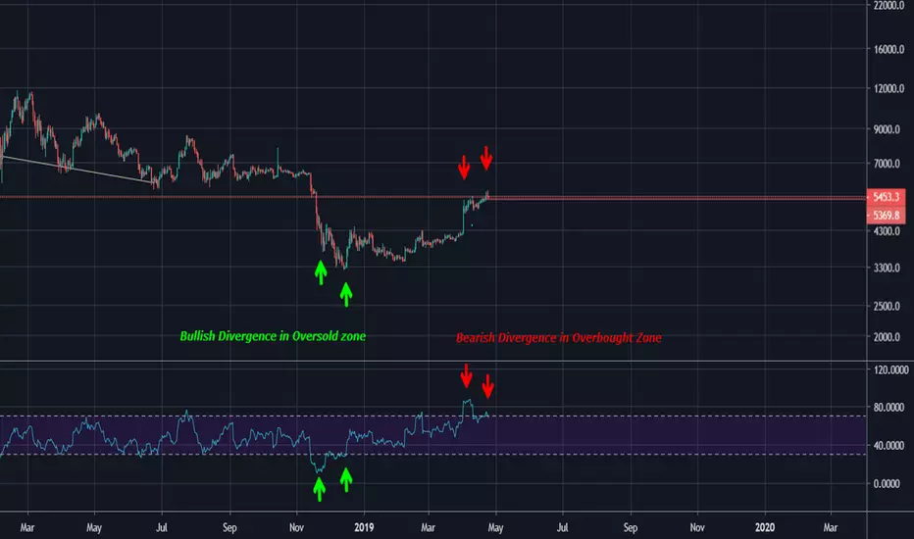The width and height of the screenshot is (914, 539).
Task: Click the 16000.0 price axis value
Action: click(889, 50)
